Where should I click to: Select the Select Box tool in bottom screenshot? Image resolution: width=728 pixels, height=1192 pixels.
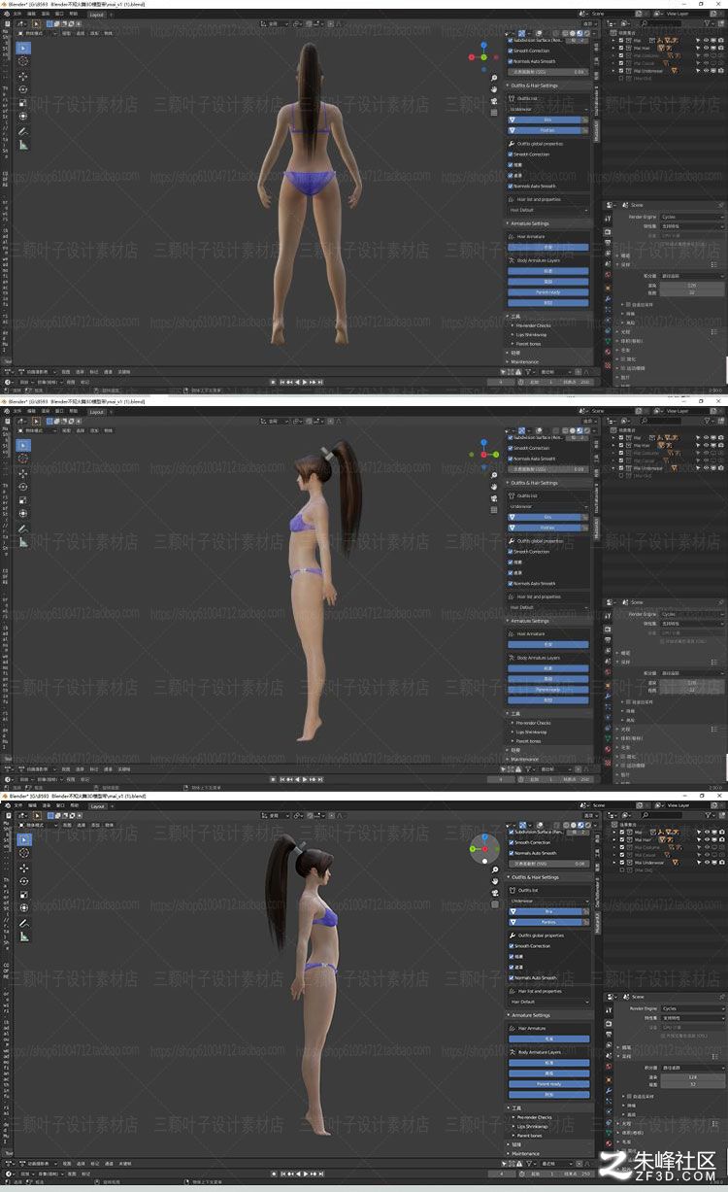[x=23, y=839]
